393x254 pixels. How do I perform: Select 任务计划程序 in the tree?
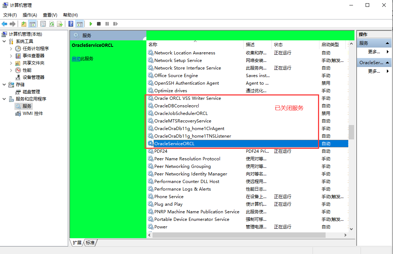[x=36, y=48]
